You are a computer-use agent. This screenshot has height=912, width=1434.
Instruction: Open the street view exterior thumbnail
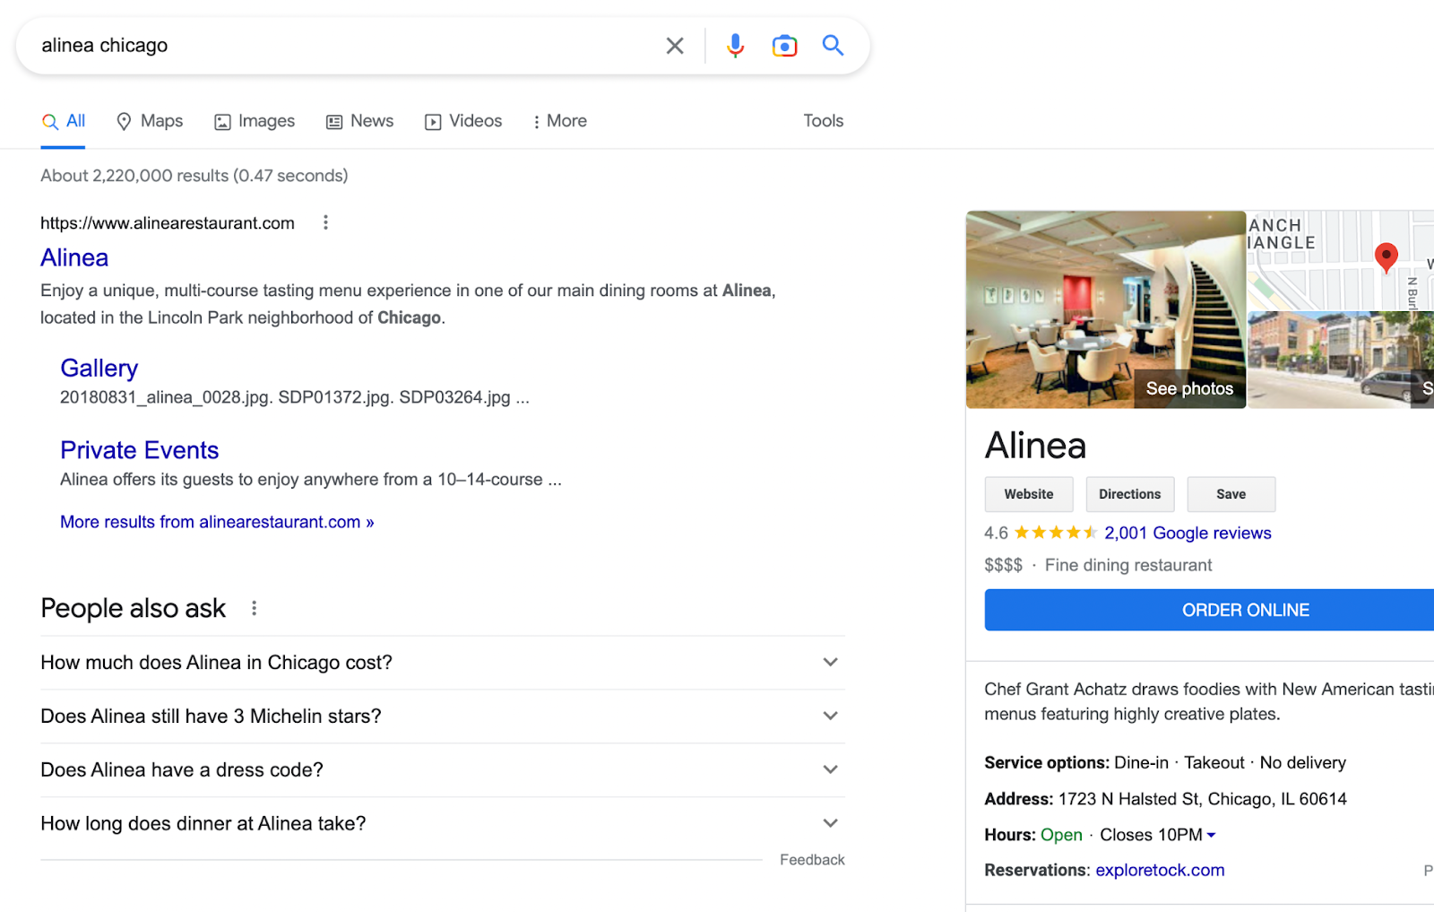tap(1341, 360)
